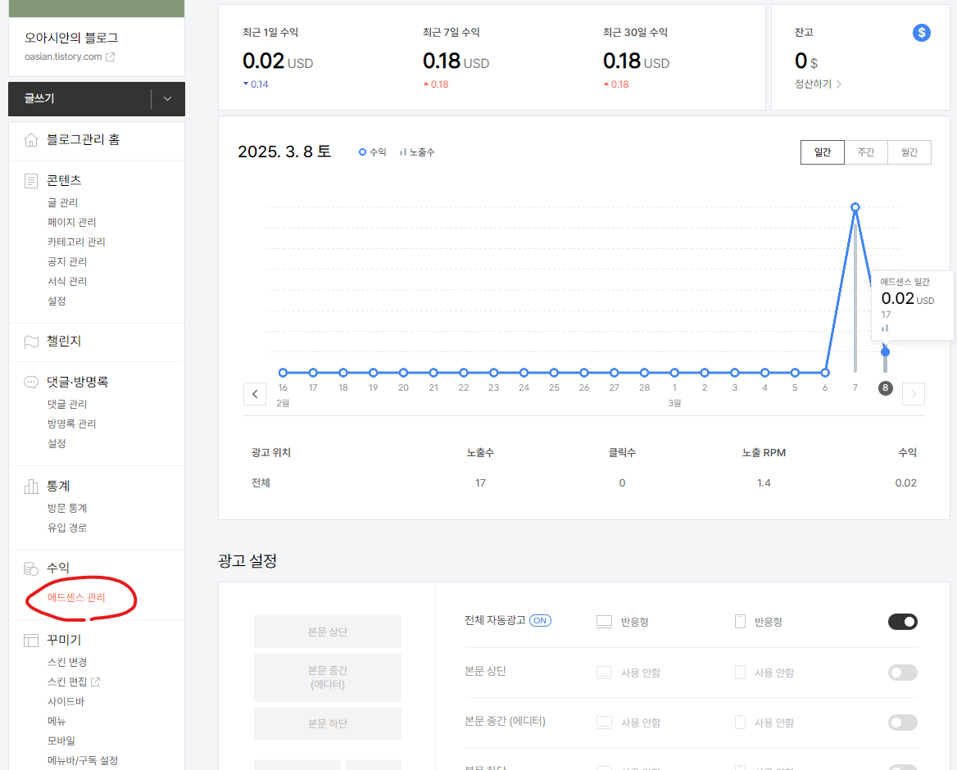
Task: Click the statistics bar chart icon
Action: 30,487
